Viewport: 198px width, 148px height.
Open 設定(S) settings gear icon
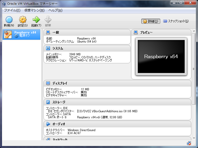[x=23, y=20]
